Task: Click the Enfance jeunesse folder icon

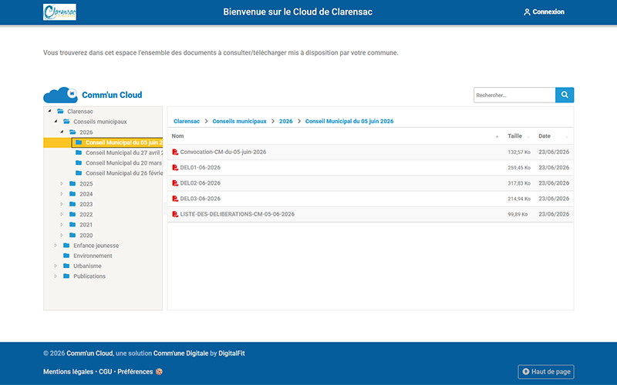Action: tap(66, 245)
